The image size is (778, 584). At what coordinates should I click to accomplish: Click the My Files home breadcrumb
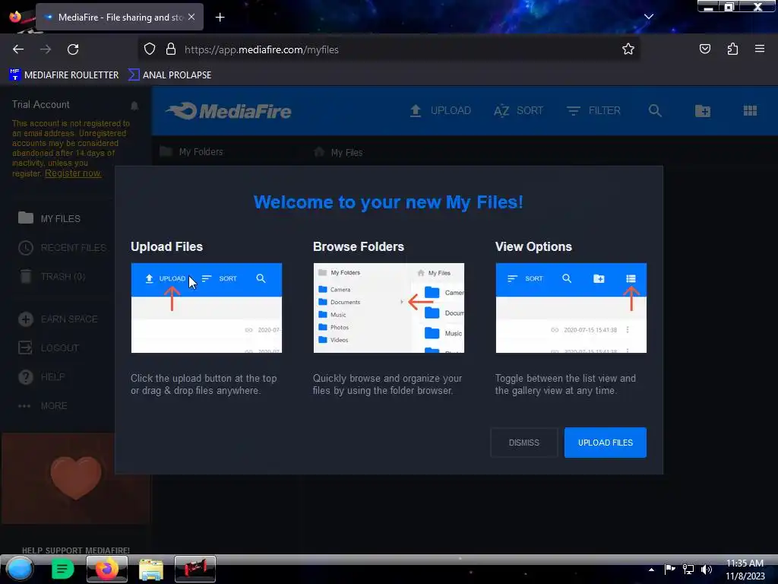338,152
